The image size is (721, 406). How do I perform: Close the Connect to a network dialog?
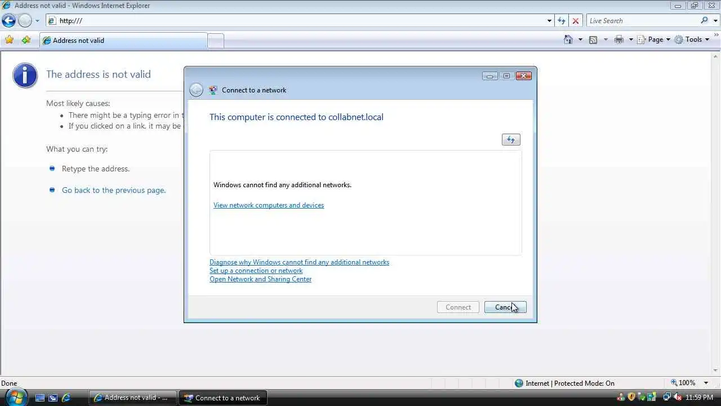tap(523, 76)
